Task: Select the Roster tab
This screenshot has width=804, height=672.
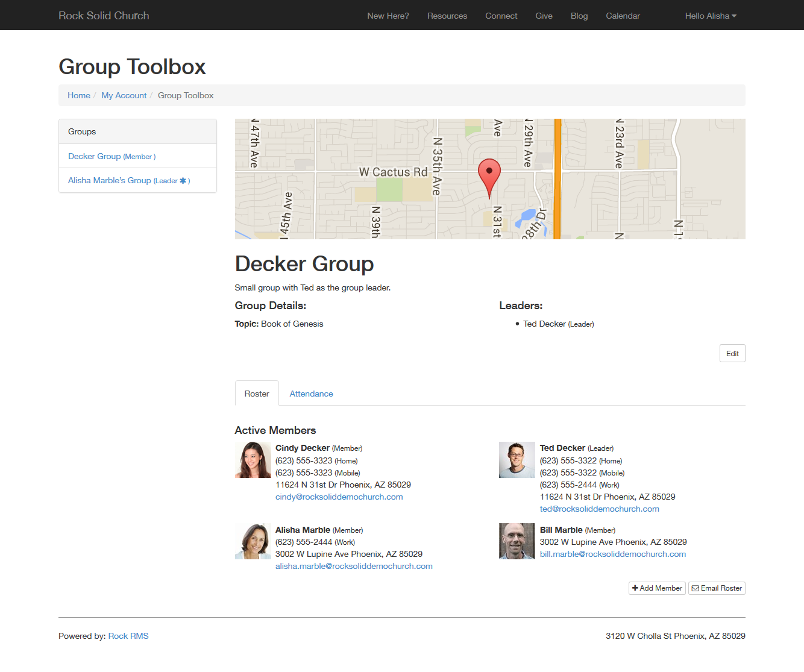Action: click(257, 394)
